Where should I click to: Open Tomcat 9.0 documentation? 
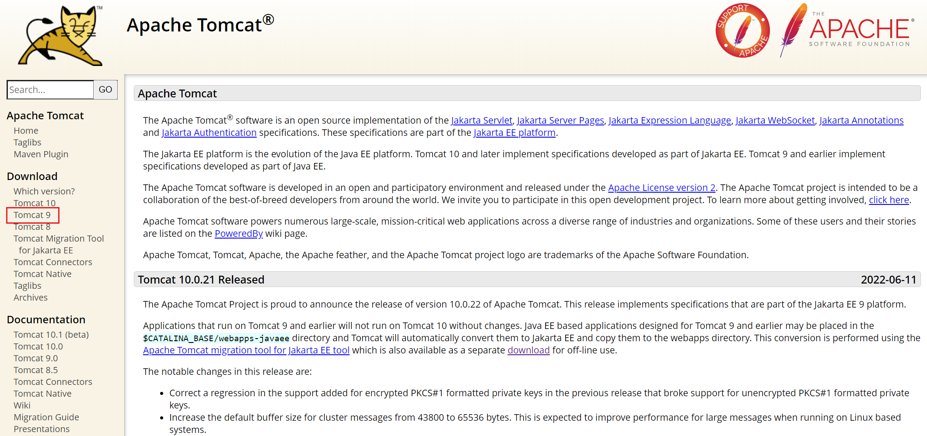pyautogui.click(x=35, y=358)
